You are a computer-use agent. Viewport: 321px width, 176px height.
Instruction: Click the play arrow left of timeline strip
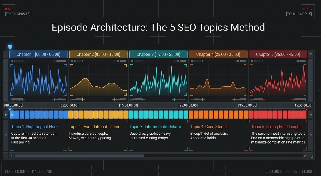(6, 115)
